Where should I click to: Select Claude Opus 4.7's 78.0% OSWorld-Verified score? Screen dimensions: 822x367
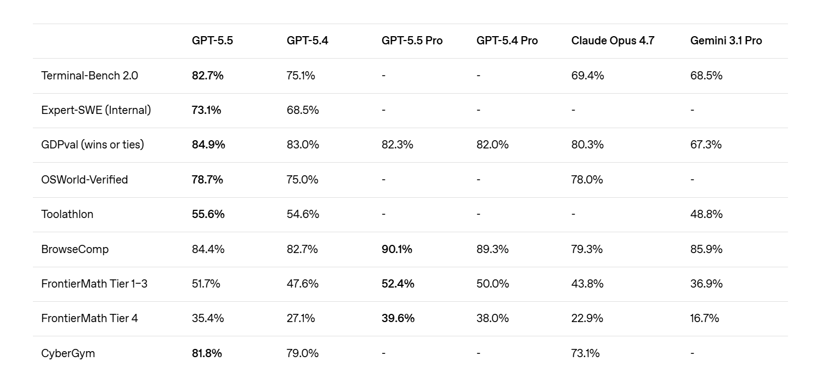(x=587, y=180)
